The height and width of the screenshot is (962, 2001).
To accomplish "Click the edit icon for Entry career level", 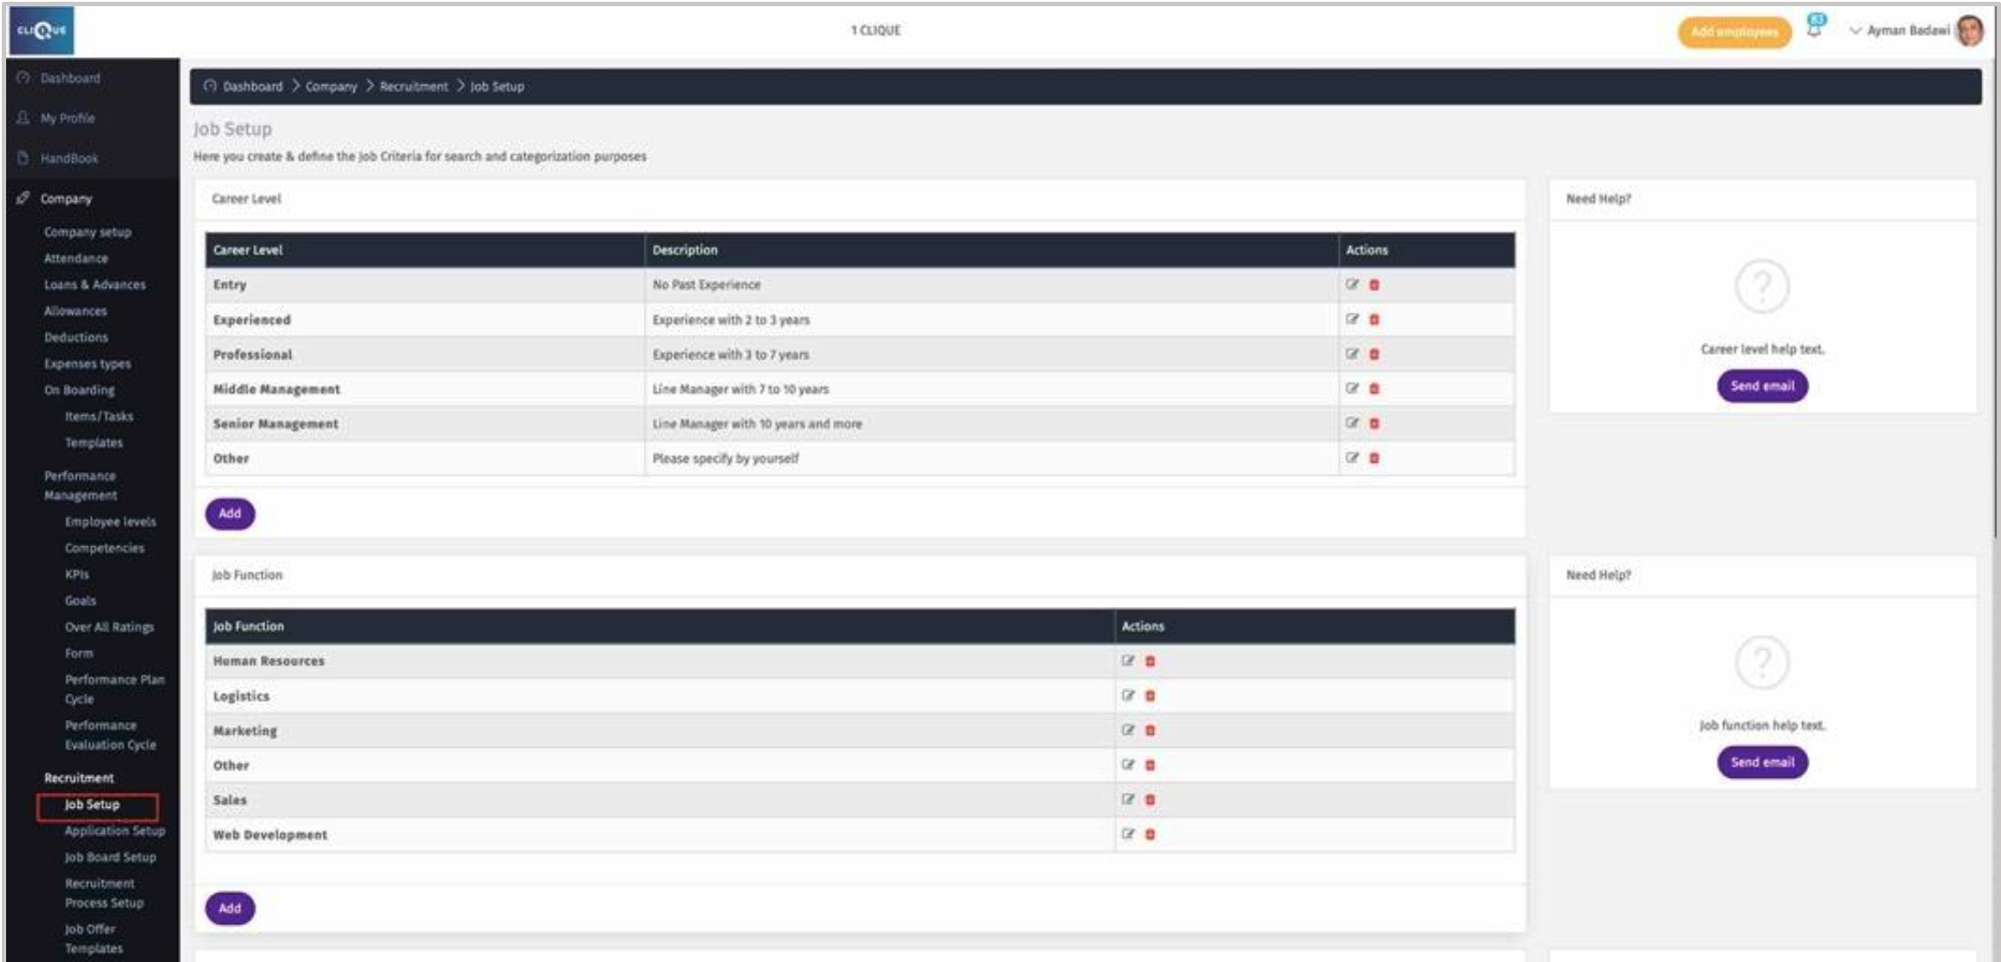I will [1351, 285].
